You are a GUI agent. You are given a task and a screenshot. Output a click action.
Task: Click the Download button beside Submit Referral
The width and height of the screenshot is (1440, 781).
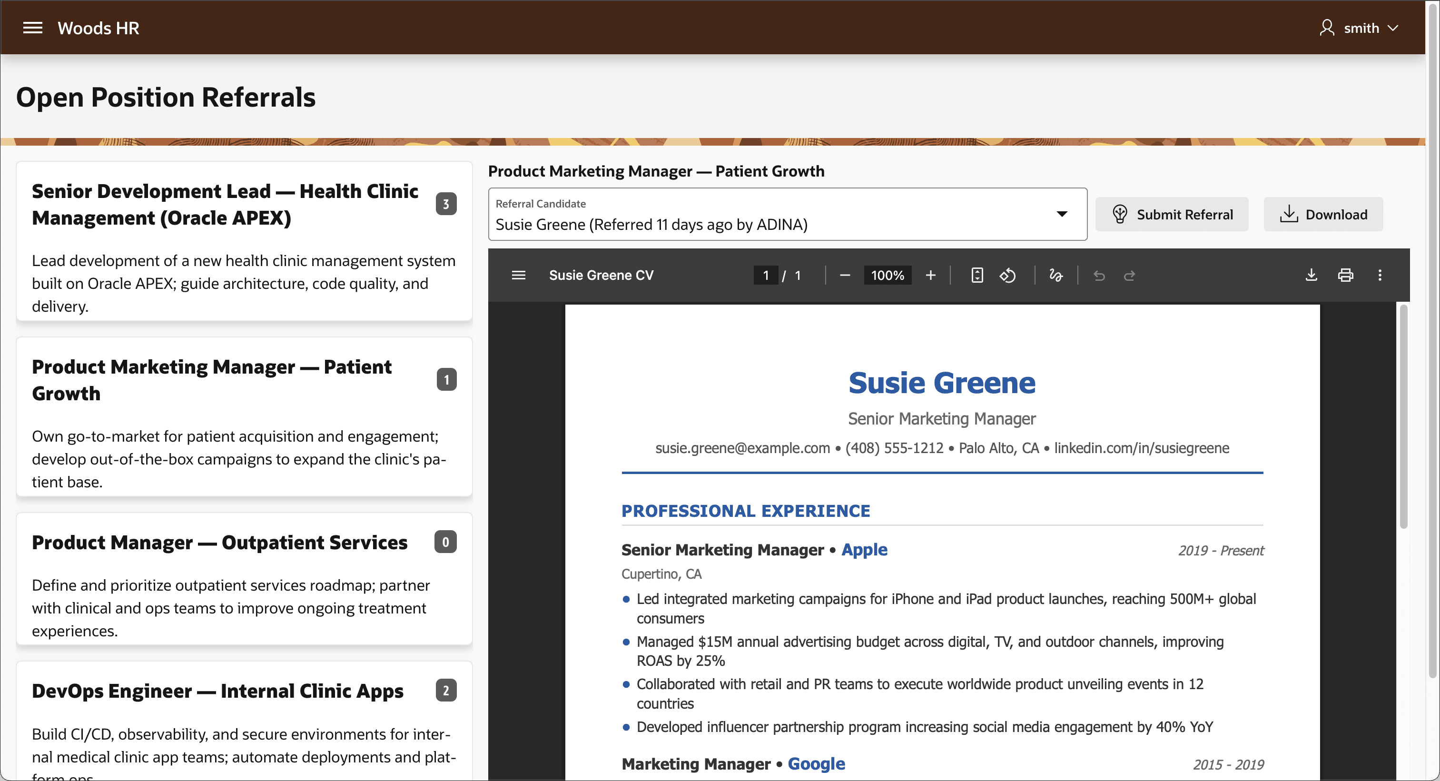pos(1323,214)
